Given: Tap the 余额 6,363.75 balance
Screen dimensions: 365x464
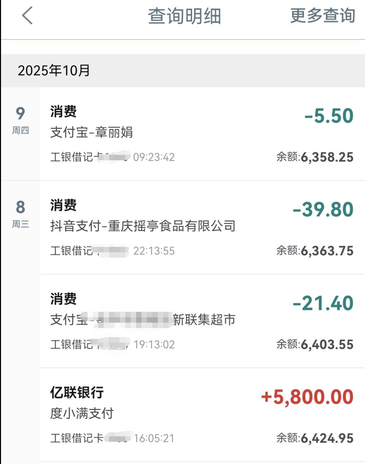Looking at the screenshot, I should pyautogui.click(x=315, y=251).
